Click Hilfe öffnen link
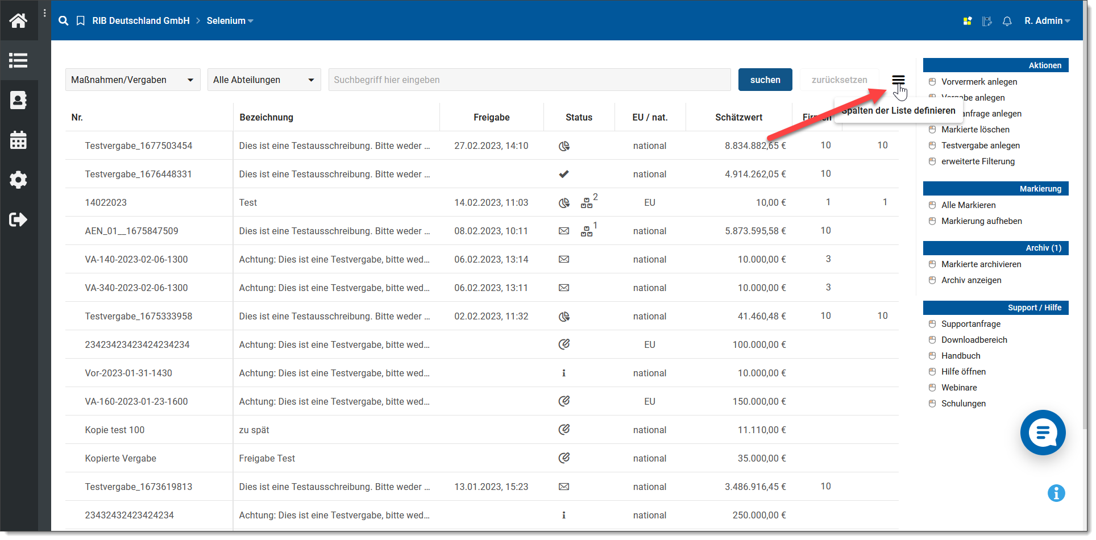1096x540 pixels. (x=964, y=372)
